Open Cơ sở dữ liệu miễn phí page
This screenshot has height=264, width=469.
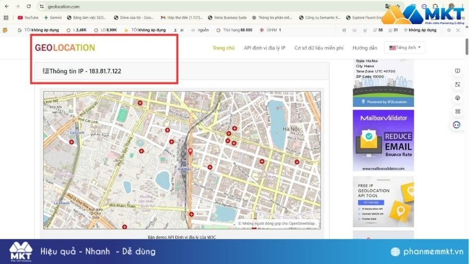319,48
